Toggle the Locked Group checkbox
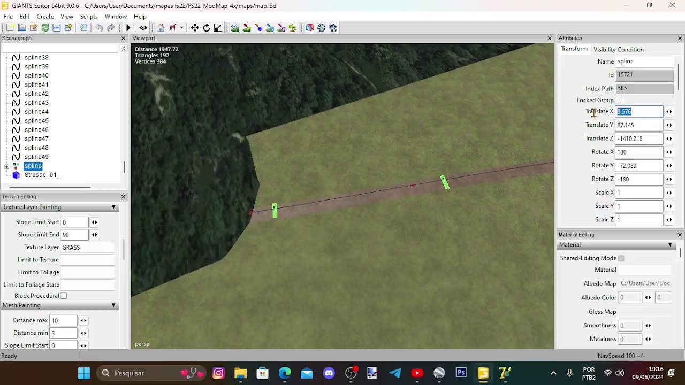 pos(618,100)
